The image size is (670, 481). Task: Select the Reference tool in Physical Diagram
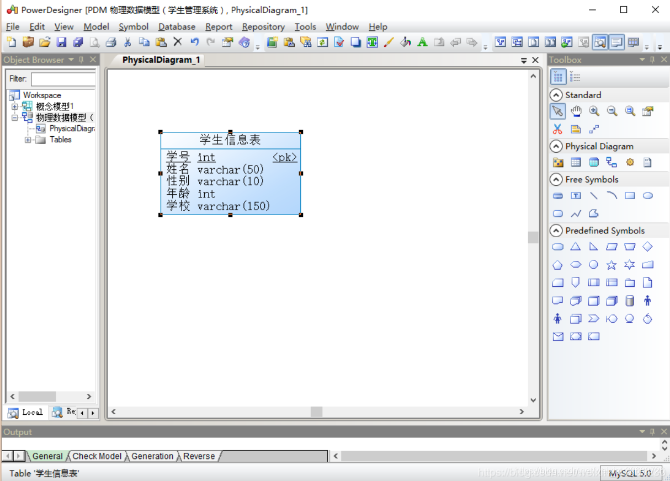coord(611,162)
